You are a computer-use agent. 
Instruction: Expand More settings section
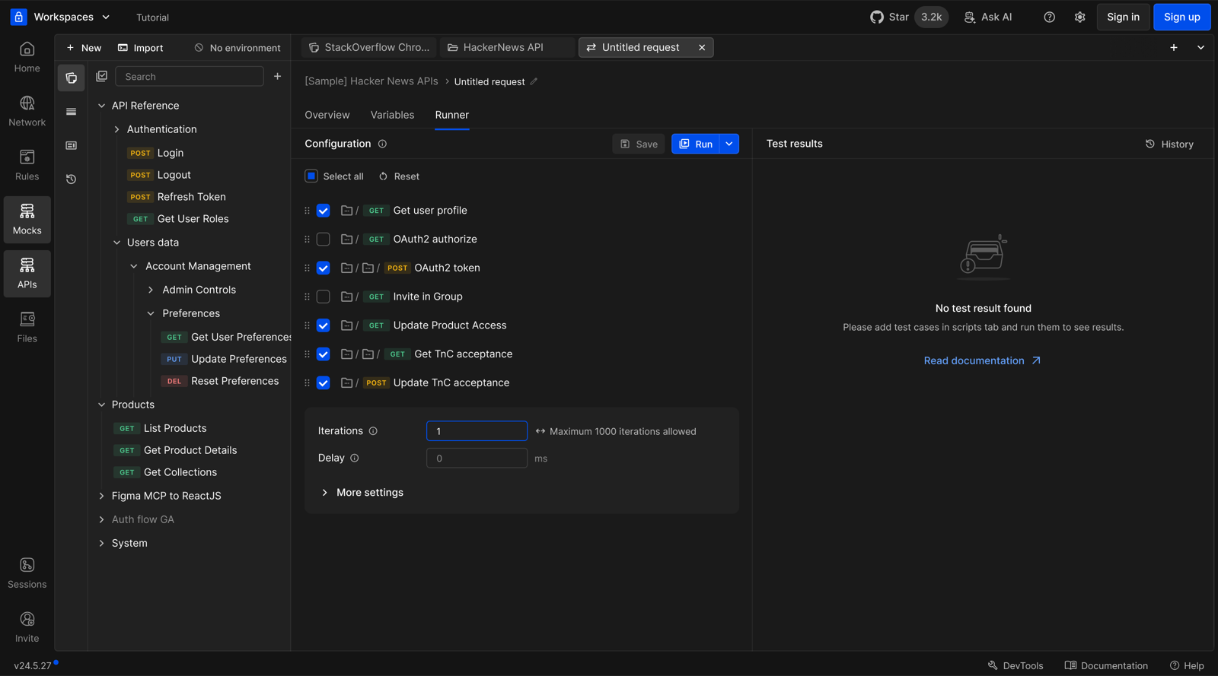362,492
